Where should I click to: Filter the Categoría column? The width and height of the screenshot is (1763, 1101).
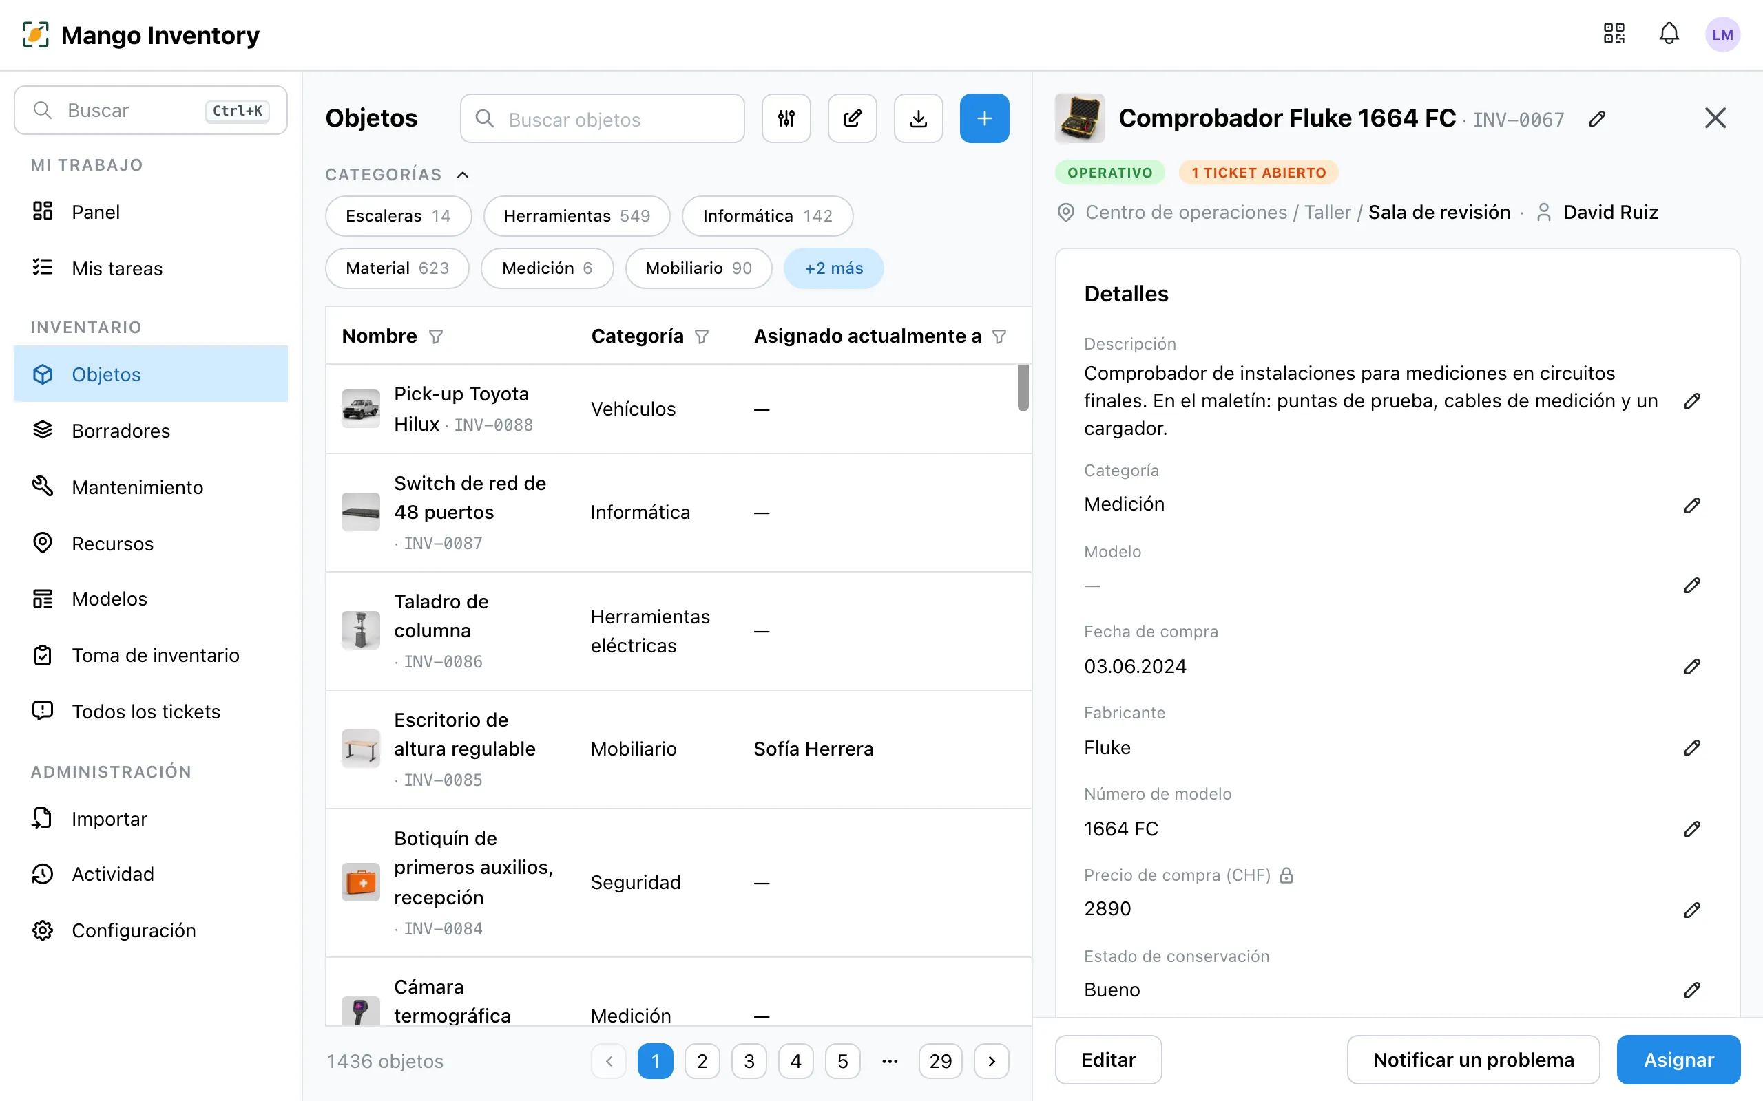(702, 336)
